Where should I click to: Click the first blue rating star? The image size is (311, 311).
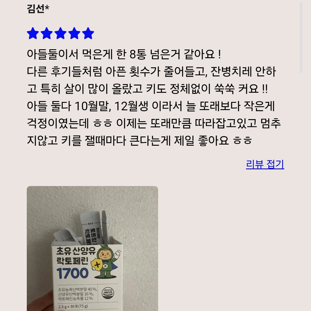click(x=33, y=33)
